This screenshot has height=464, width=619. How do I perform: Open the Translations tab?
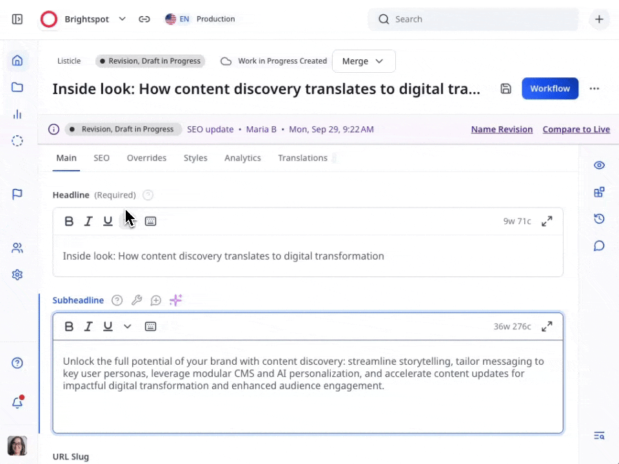[302, 158]
